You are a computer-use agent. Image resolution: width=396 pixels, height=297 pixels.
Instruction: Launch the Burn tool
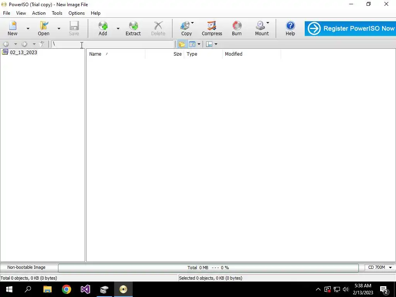(237, 28)
